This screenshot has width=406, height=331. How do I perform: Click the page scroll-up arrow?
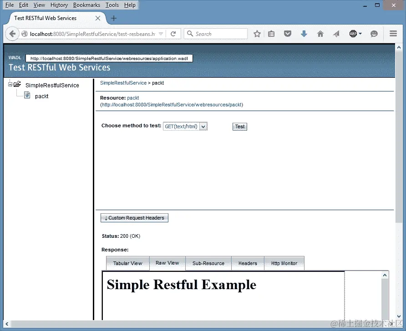click(x=399, y=48)
